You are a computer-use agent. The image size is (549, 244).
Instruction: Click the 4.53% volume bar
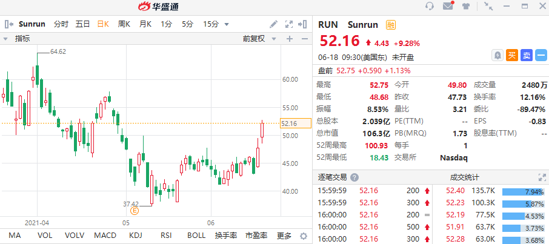(x=523, y=216)
